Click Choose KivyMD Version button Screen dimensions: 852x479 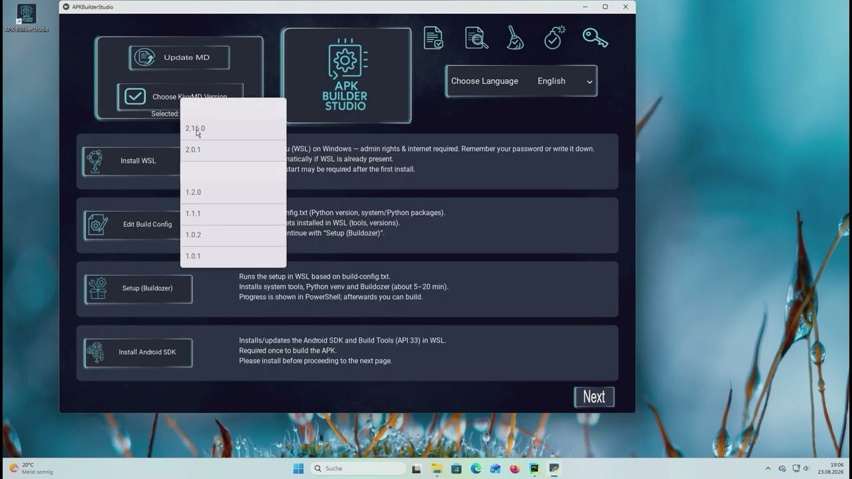[180, 96]
